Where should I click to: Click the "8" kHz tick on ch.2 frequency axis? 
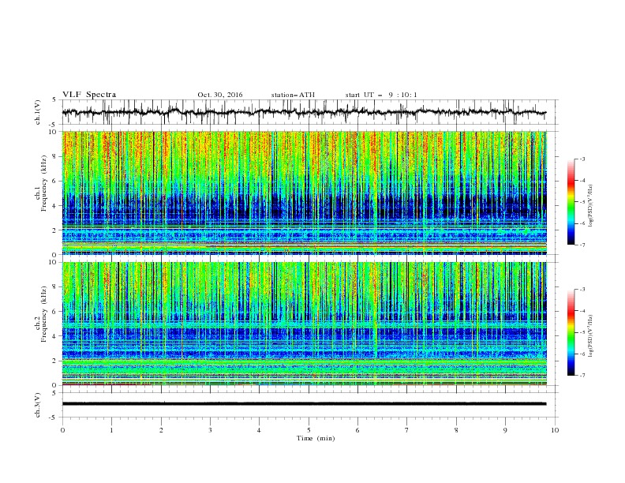click(56, 287)
